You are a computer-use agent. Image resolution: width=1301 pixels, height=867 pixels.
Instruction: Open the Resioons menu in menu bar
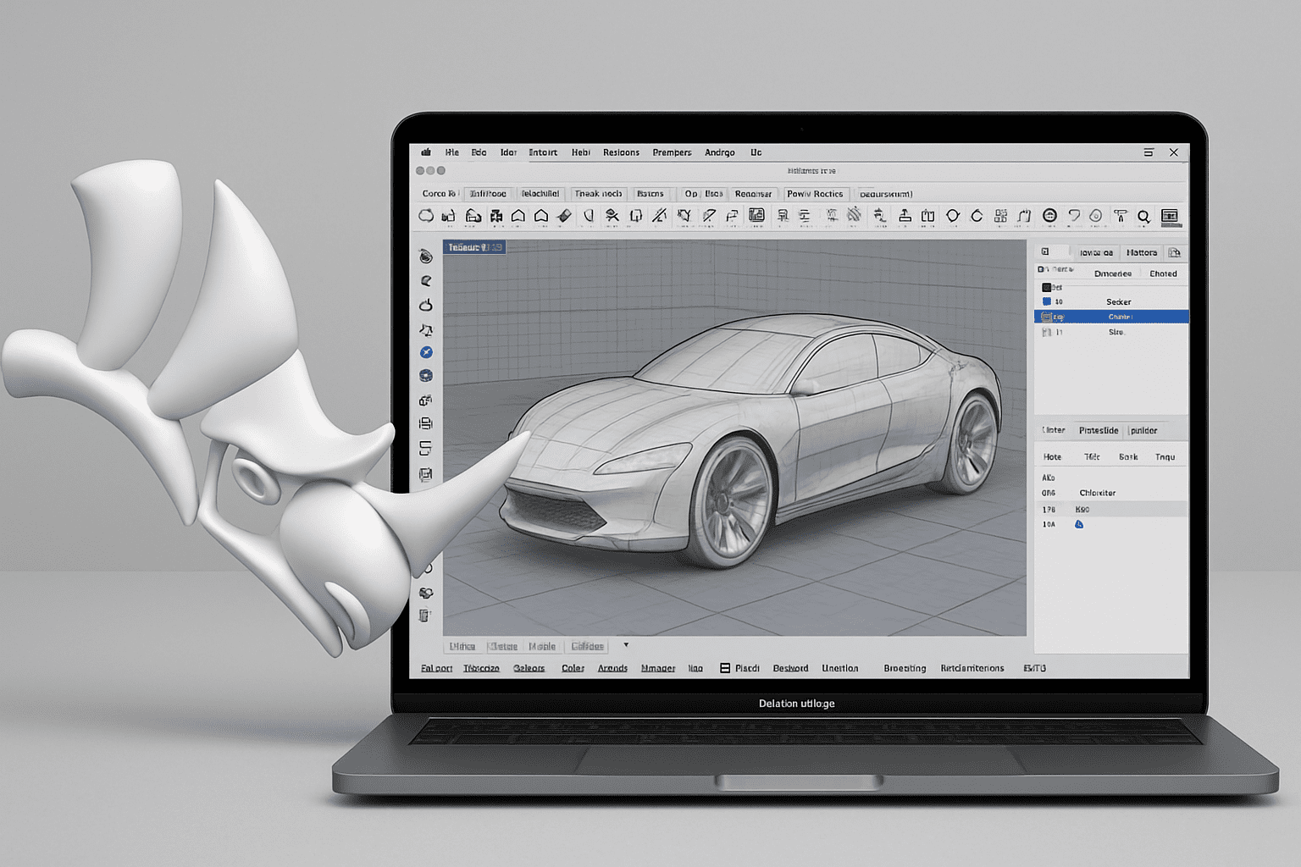(x=621, y=152)
